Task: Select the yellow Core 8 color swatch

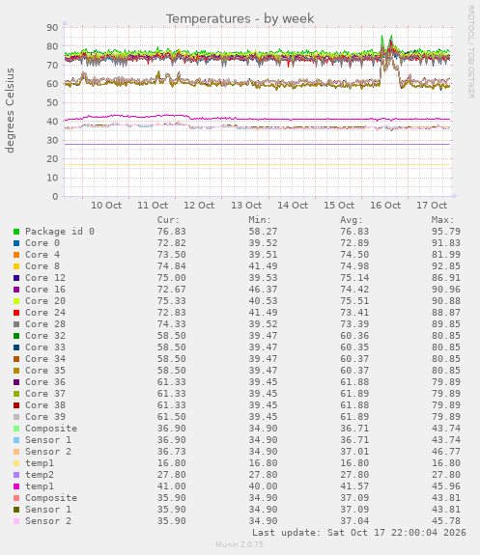Action: coord(16,266)
